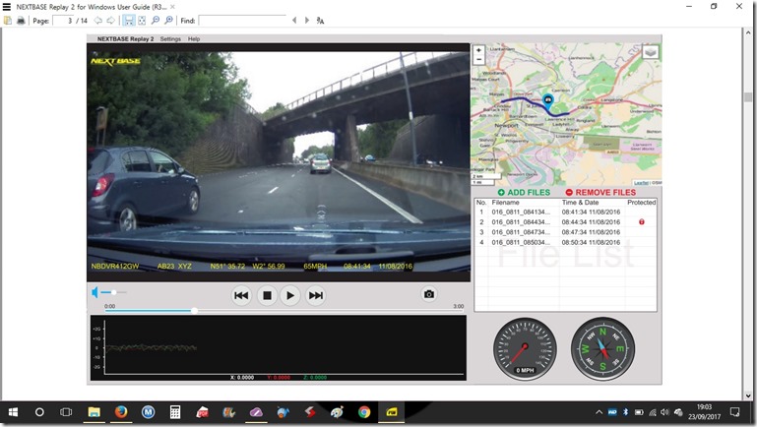Screen dimensions: 757x427
Task: Zoom in the map with plus
Action: point(478,50)
